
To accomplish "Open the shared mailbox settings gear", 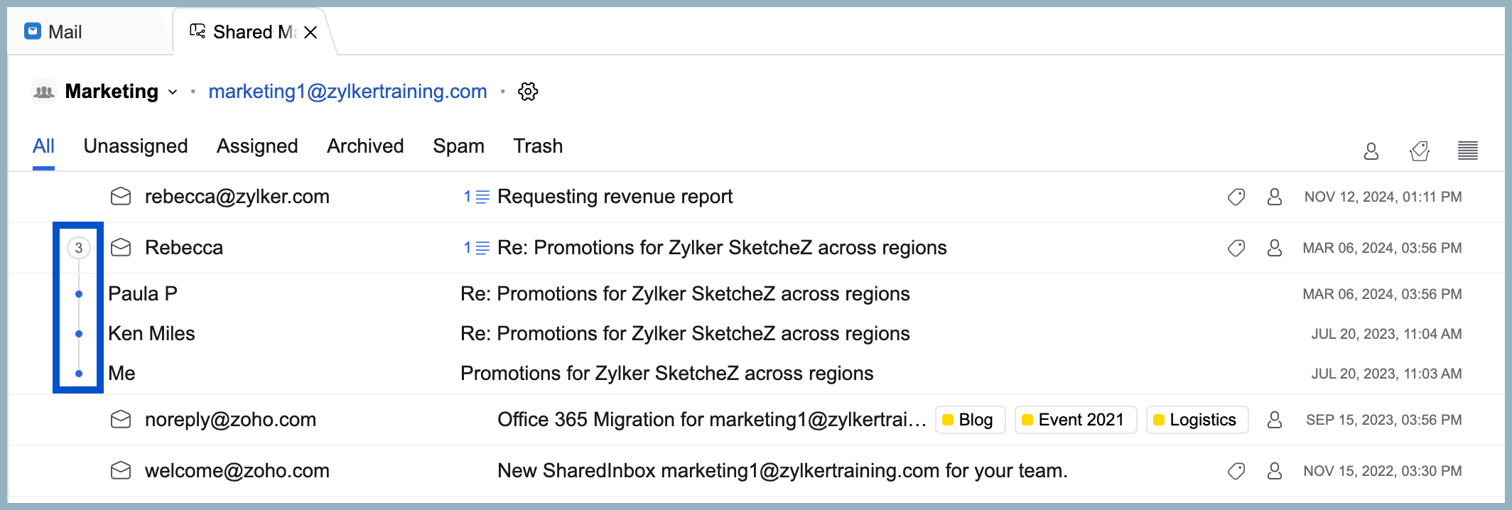I will (x=528, y=92).
